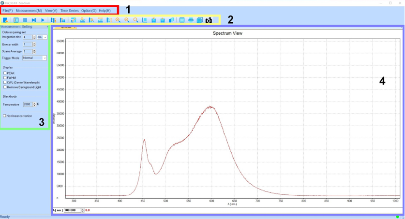The width and height of the screenshot is (405, 219).
Task: Click the zoom out magnifier icon
Action: click(127, 20)
